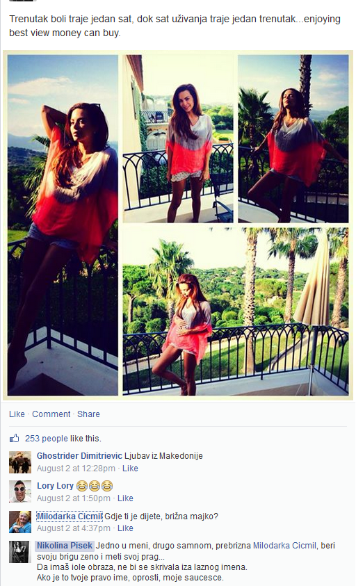Open Nikolina Pisek's profile avatar
The image size is (356, 586).
tap(20, 552)
